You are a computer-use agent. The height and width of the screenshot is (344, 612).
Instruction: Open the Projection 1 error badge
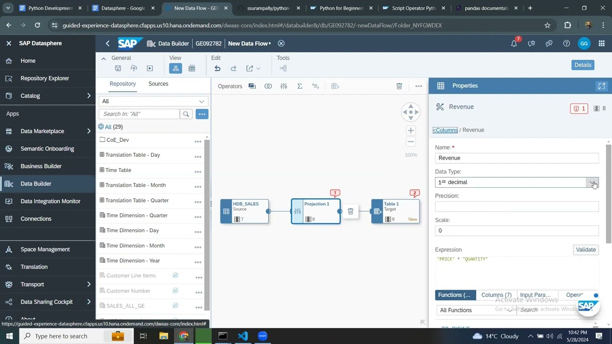tap(335, 193)
